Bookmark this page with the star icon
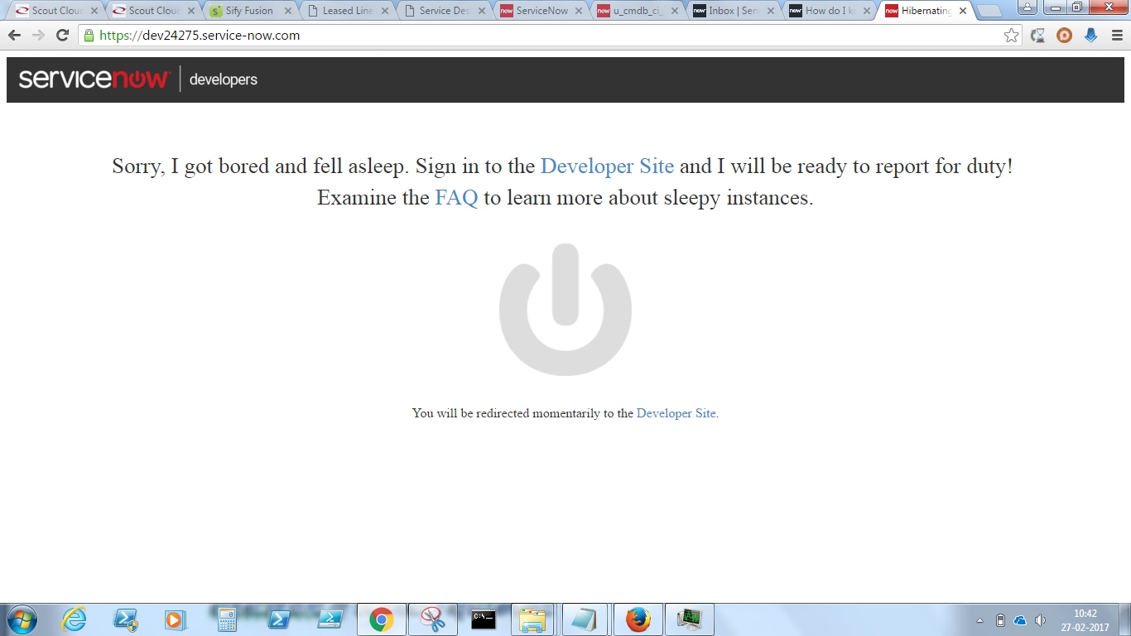Screen dimensions: 1131x636 click(1011, 36)
